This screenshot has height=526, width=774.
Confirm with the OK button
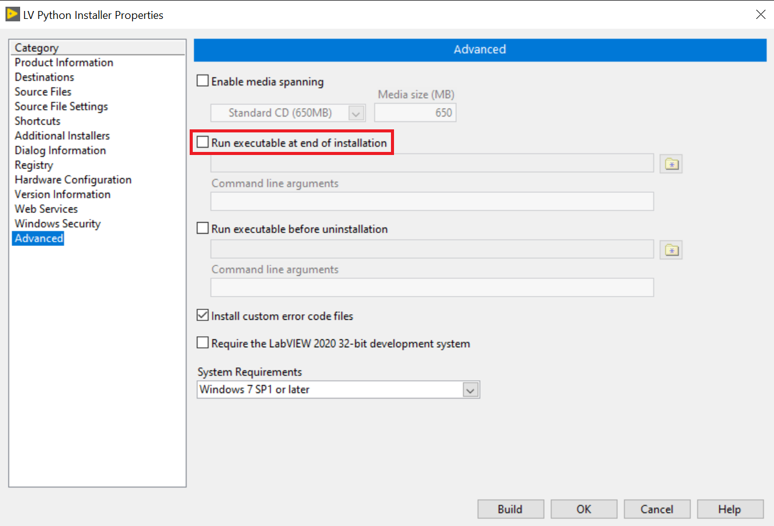click(584, 510)
